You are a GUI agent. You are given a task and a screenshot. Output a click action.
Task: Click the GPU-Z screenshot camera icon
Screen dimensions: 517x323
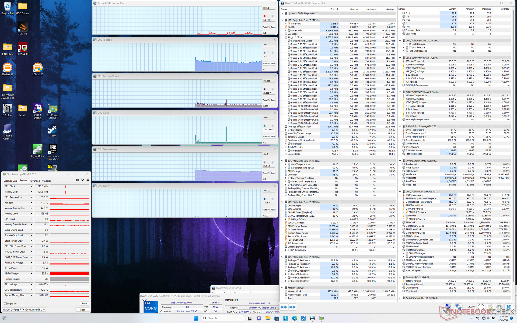click(78, 180)
